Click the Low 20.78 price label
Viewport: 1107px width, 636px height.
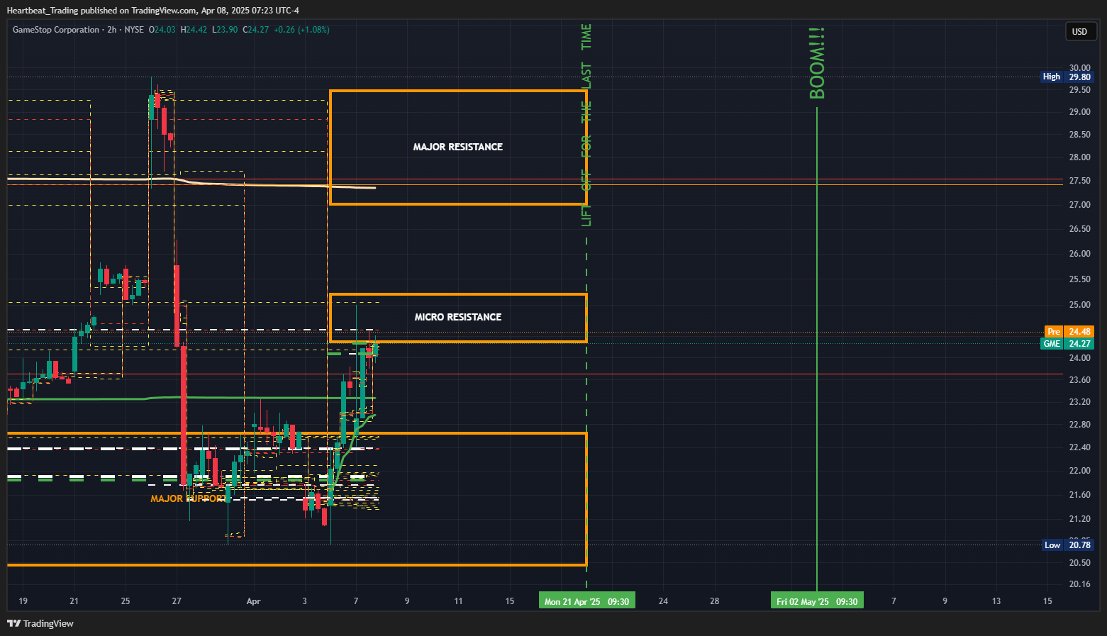point(1067,545)
